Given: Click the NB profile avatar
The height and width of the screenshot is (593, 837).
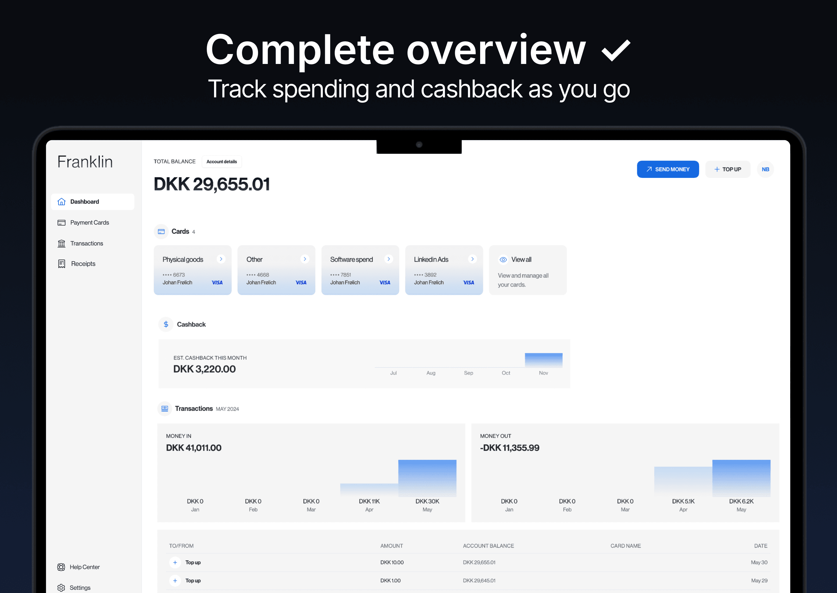Looking at the screenshot, I should click(x=765, y=169).
